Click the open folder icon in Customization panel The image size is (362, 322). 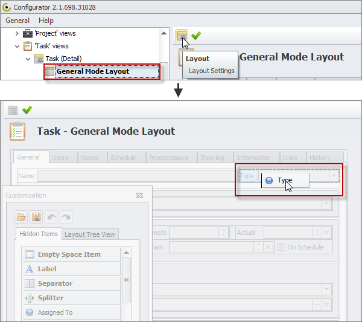pyautogui.click(x=22, y=216)
